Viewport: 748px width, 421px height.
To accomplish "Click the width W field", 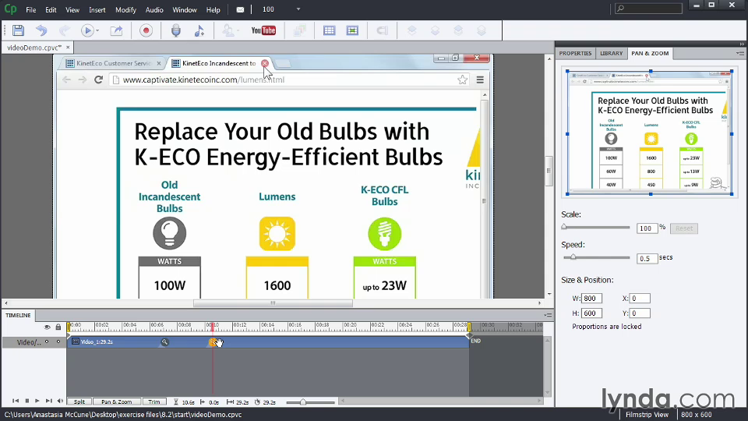I will pos(591,299).
